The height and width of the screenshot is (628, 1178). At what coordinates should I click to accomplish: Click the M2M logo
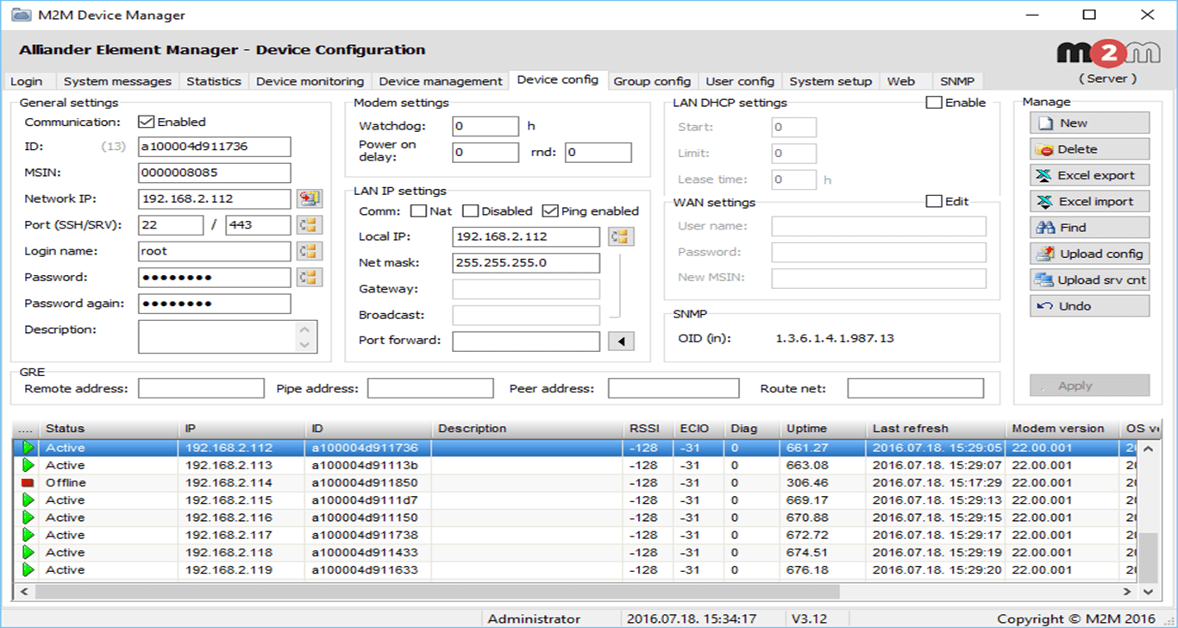point(1108,53)
